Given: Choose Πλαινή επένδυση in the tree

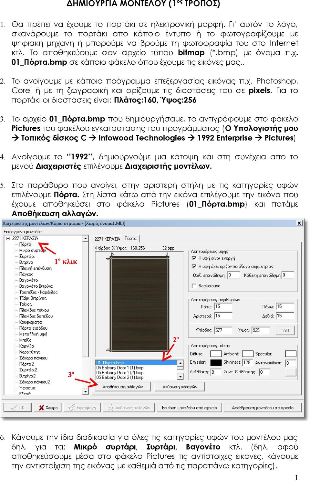Looking at the screenshot, I should click(35, 268).
